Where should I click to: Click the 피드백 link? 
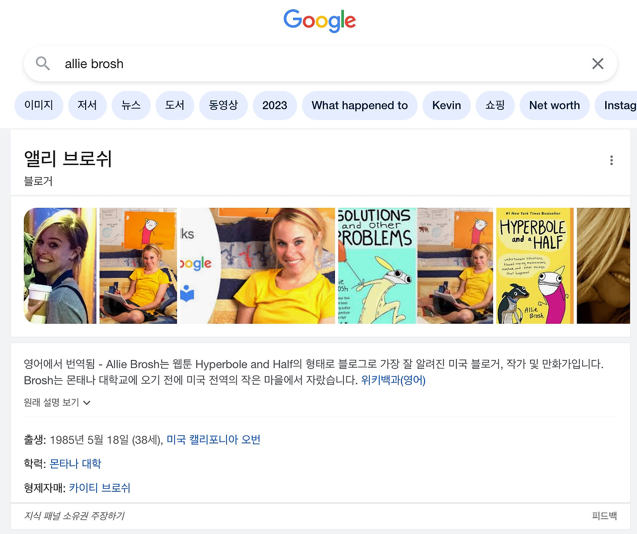tap(604, 516)
